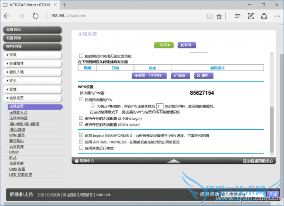
Task: Click the add a new time period button
Action: (149, 76)
